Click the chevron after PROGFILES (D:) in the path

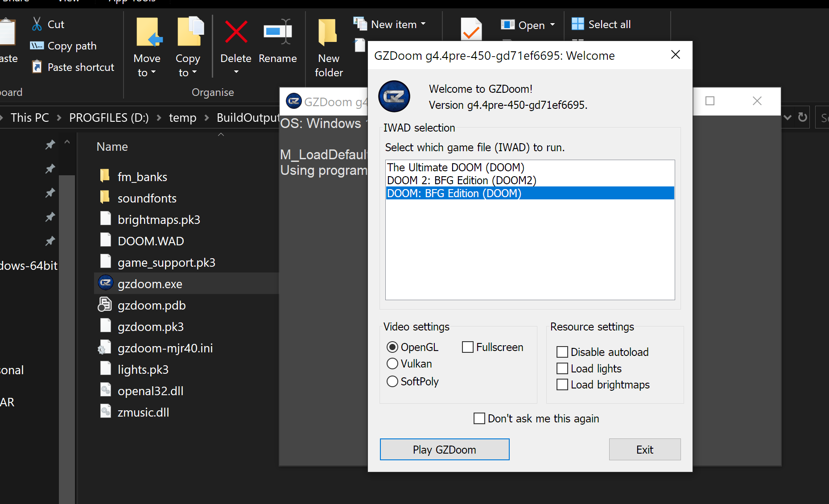point(159,118)
